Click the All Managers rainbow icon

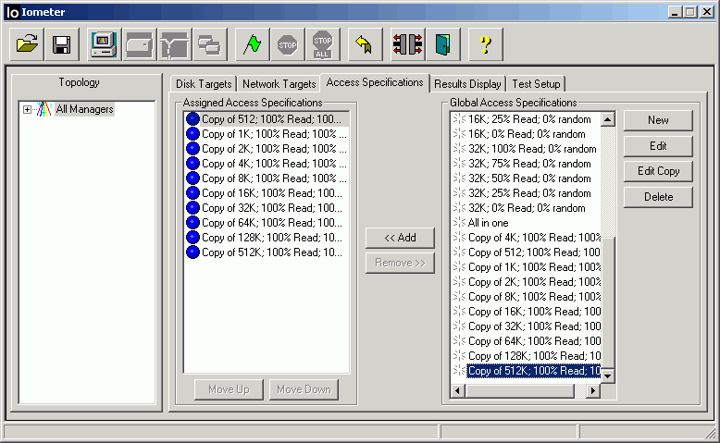coord(43,109)
